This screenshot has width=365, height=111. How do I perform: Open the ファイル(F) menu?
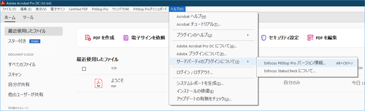tap(9, 9)
